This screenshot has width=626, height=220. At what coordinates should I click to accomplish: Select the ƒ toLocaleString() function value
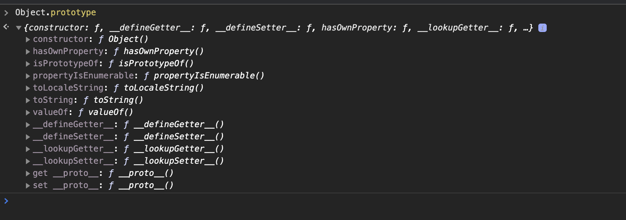pyautogui.click(x=159, y=88)
